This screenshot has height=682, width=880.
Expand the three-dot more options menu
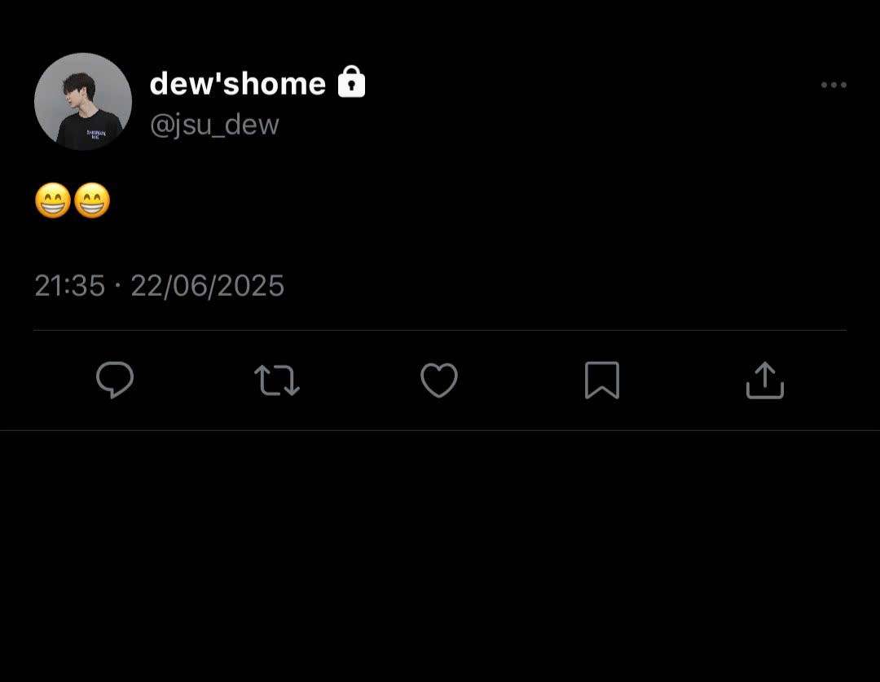point(834,85)
